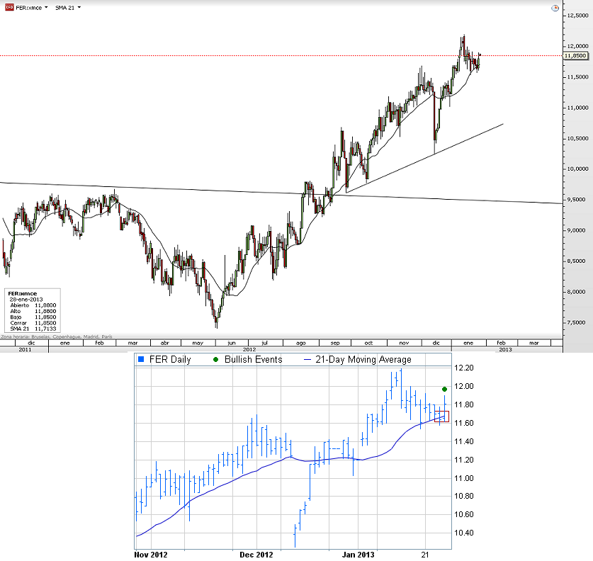The height and width of the screenshot is (561, 593).
Task: Click the 8,0000 price axis label
Action: [x=577, y=292]
